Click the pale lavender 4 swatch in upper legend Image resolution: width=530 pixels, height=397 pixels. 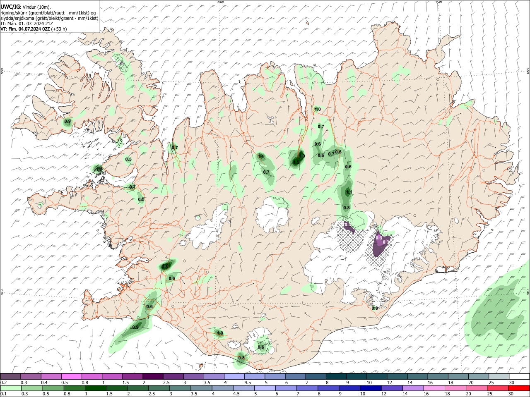[234, 376]
